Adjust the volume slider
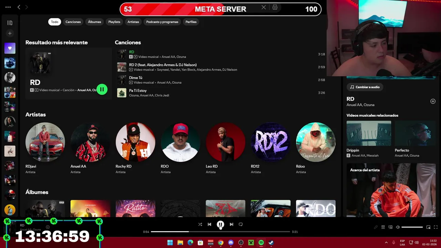The height and width of the screenshot is (248, 441). 412,227
